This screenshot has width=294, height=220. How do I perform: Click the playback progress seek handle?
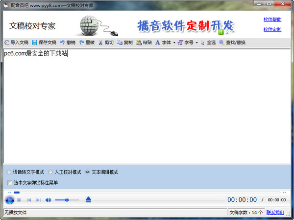(x=17, y=192)
